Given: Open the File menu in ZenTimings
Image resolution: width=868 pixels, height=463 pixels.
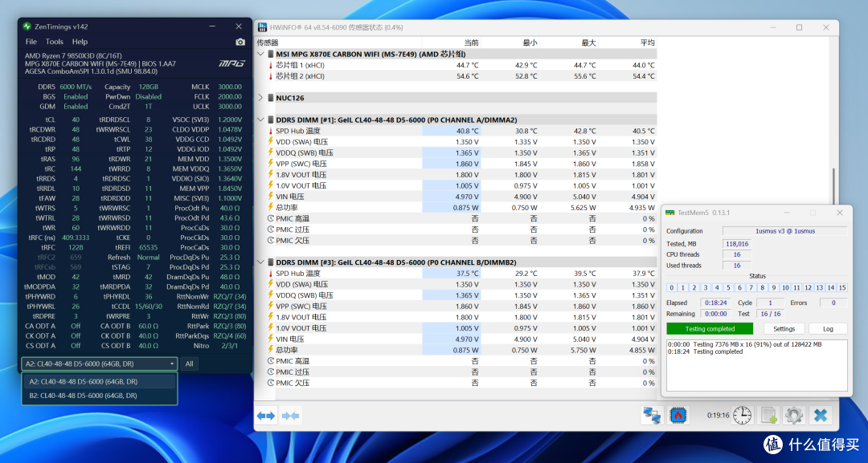Looking at the screenshot, I should 31,42.
